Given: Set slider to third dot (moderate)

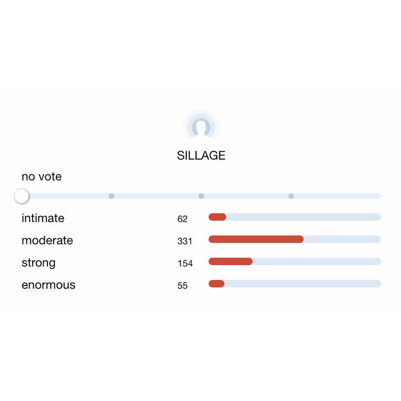Looking at the screenshot, I should pos(201,196).
